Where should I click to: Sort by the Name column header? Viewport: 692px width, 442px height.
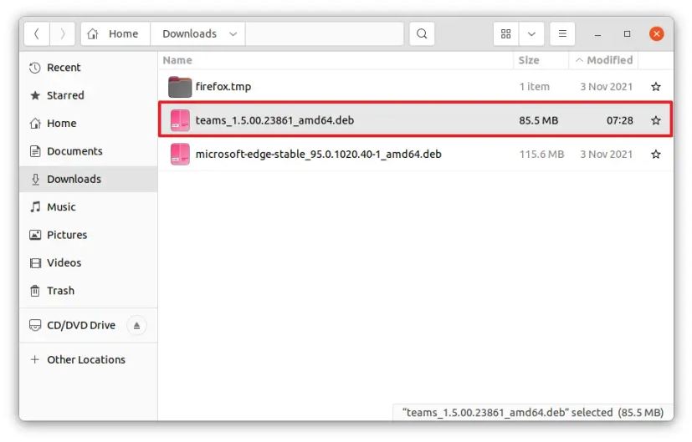336,60
